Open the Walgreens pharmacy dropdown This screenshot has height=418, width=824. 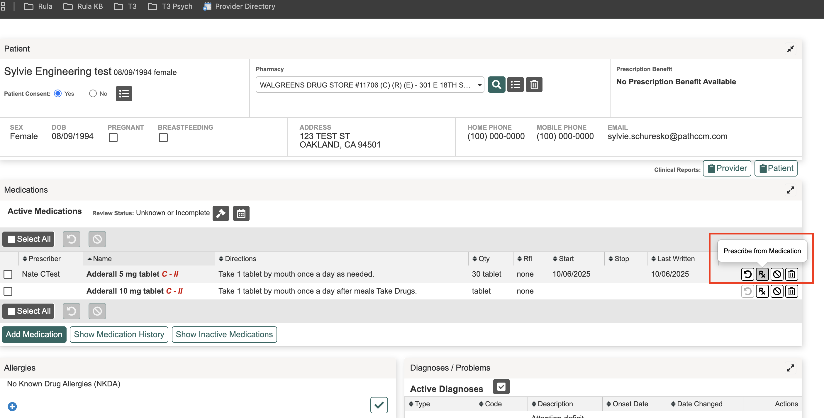point(370,85)
